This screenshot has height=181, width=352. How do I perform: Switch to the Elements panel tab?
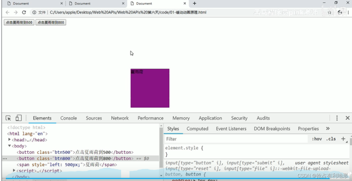tap(42, 118)
